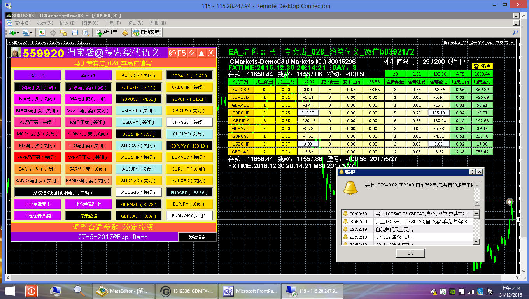Toggle KDJ马丁卖 (关闭) switch
Viewport: 529px width, 299px height.
click(88, 146)
